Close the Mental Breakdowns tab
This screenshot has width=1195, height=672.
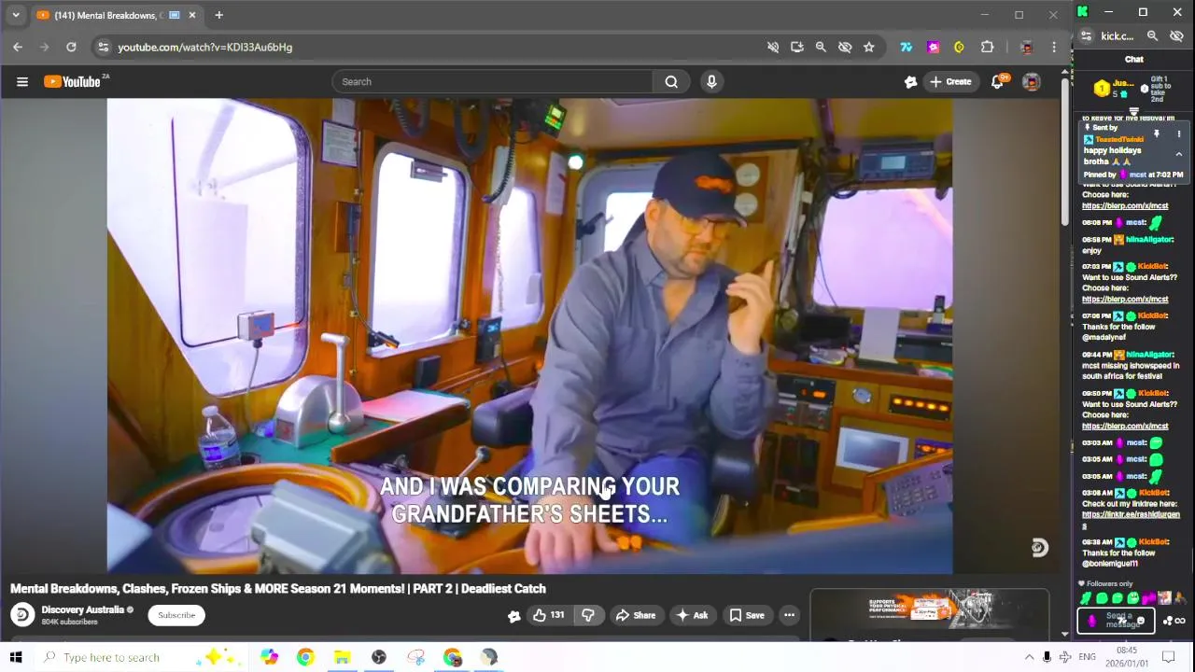pyautogui.click(x=192, y=15)
